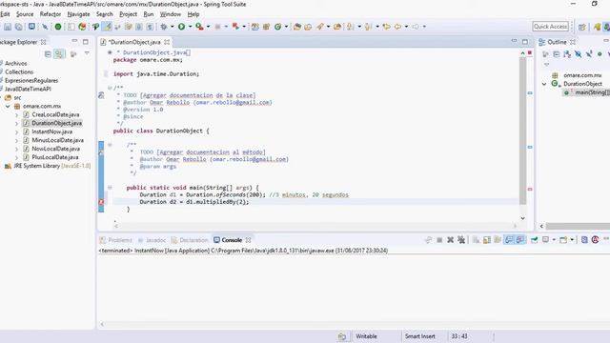Click Remove All Terminated Launches in Console
This screenshot has height=343, width=610.
(461, 240)
